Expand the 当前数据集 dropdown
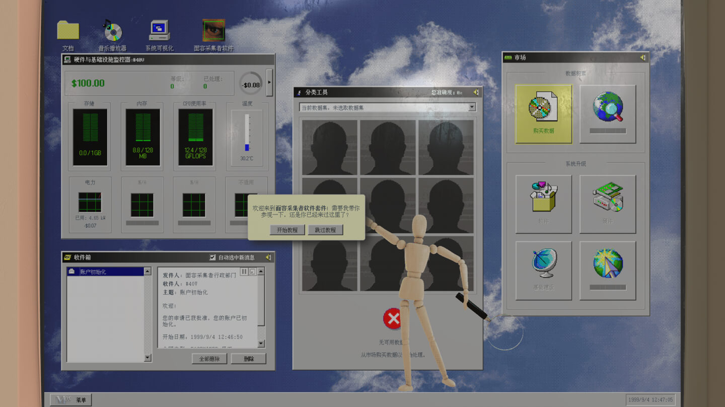 [472, 108]
